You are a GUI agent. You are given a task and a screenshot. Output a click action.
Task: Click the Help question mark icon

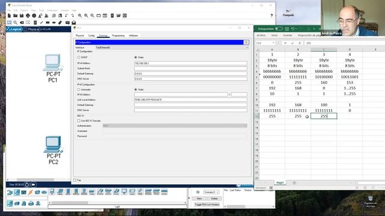271,16
